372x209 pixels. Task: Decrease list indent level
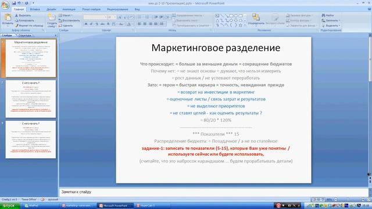[x=156, y=17]
